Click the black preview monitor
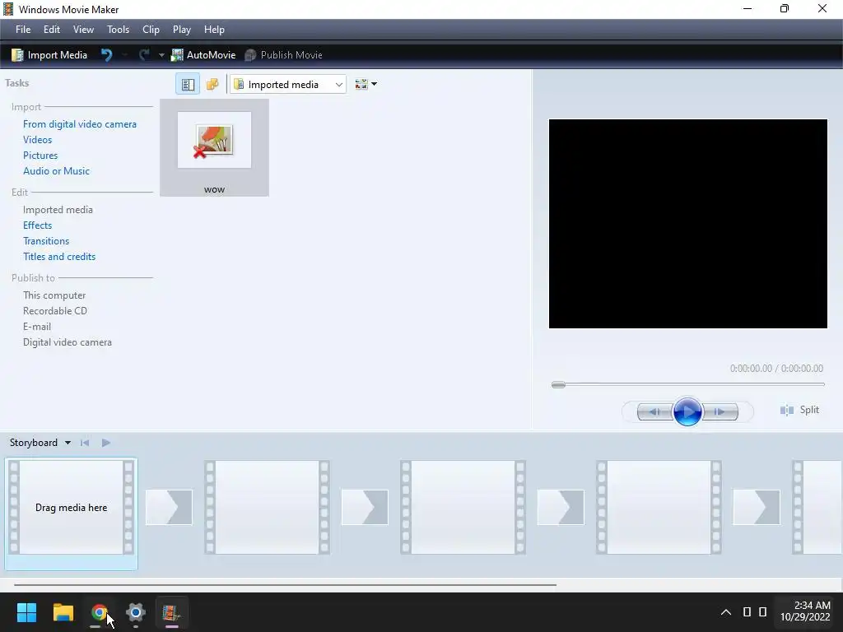Viewport: 843px width, 632px height. point(687,224)
